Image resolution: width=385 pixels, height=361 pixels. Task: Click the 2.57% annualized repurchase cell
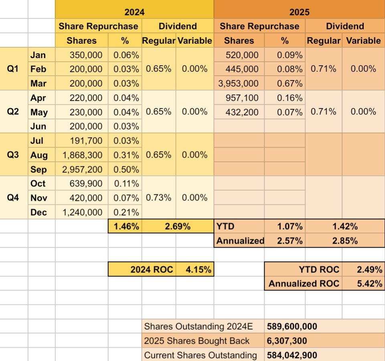285,240
